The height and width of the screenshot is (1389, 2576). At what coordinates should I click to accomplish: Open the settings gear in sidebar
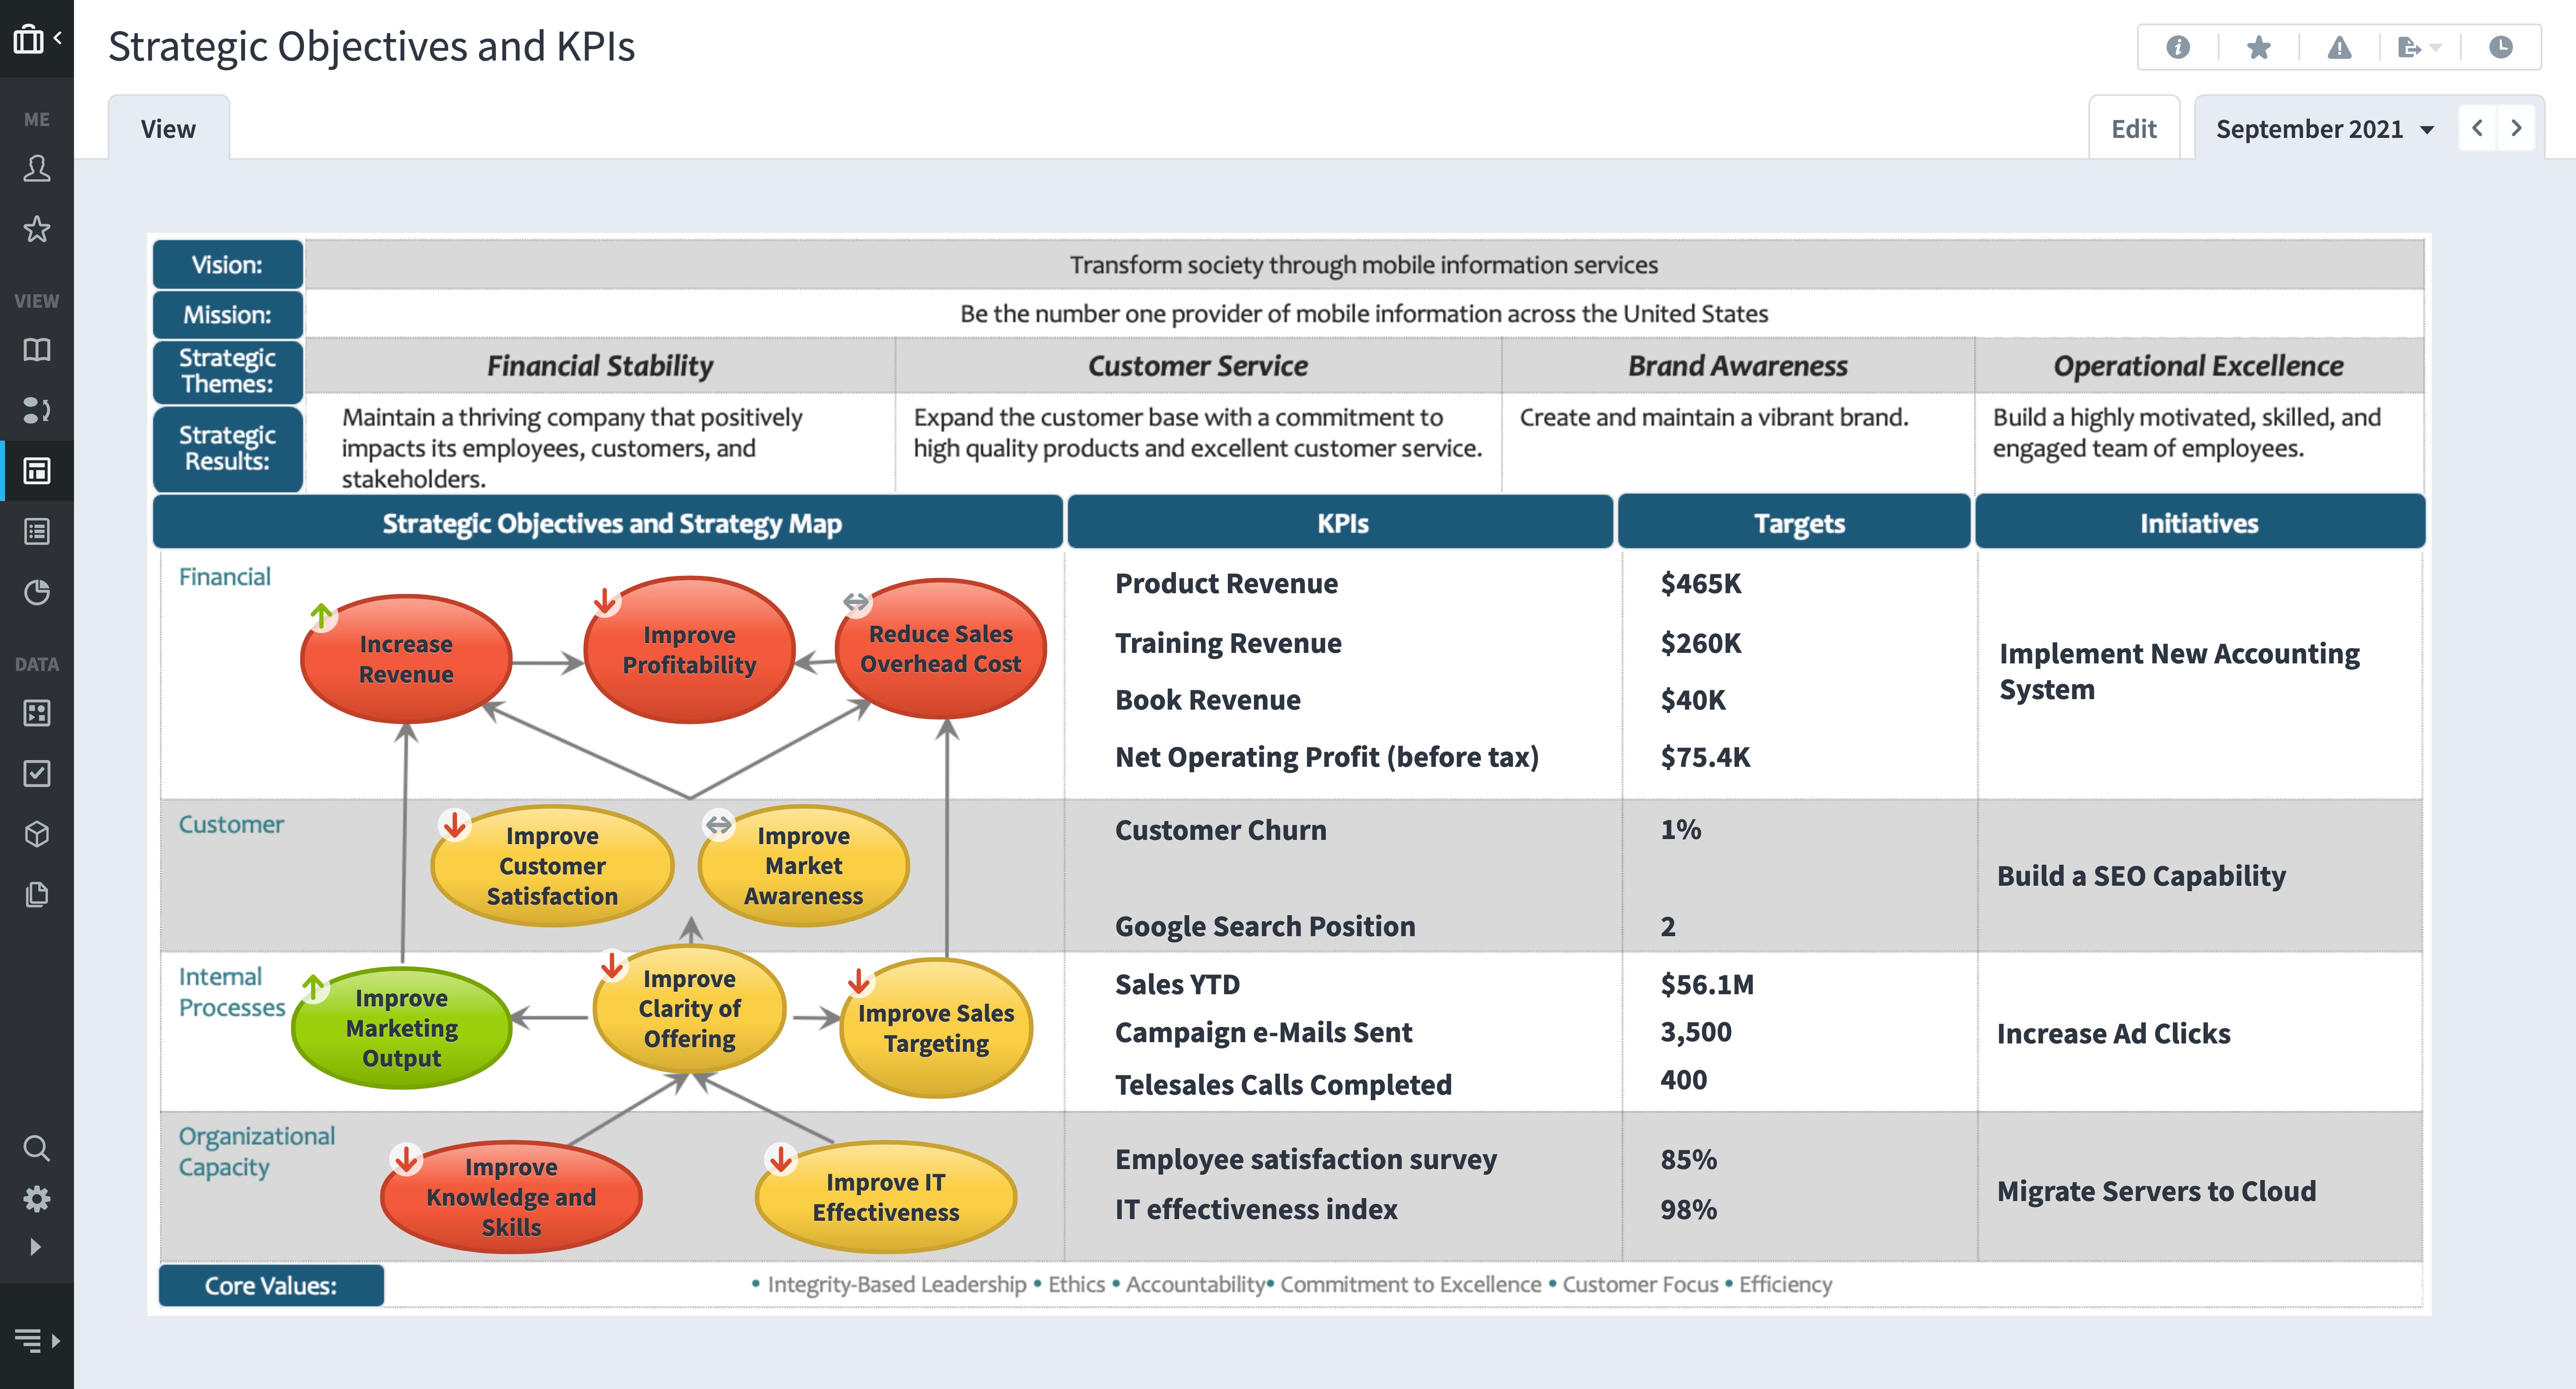(x=37, y=1198)
